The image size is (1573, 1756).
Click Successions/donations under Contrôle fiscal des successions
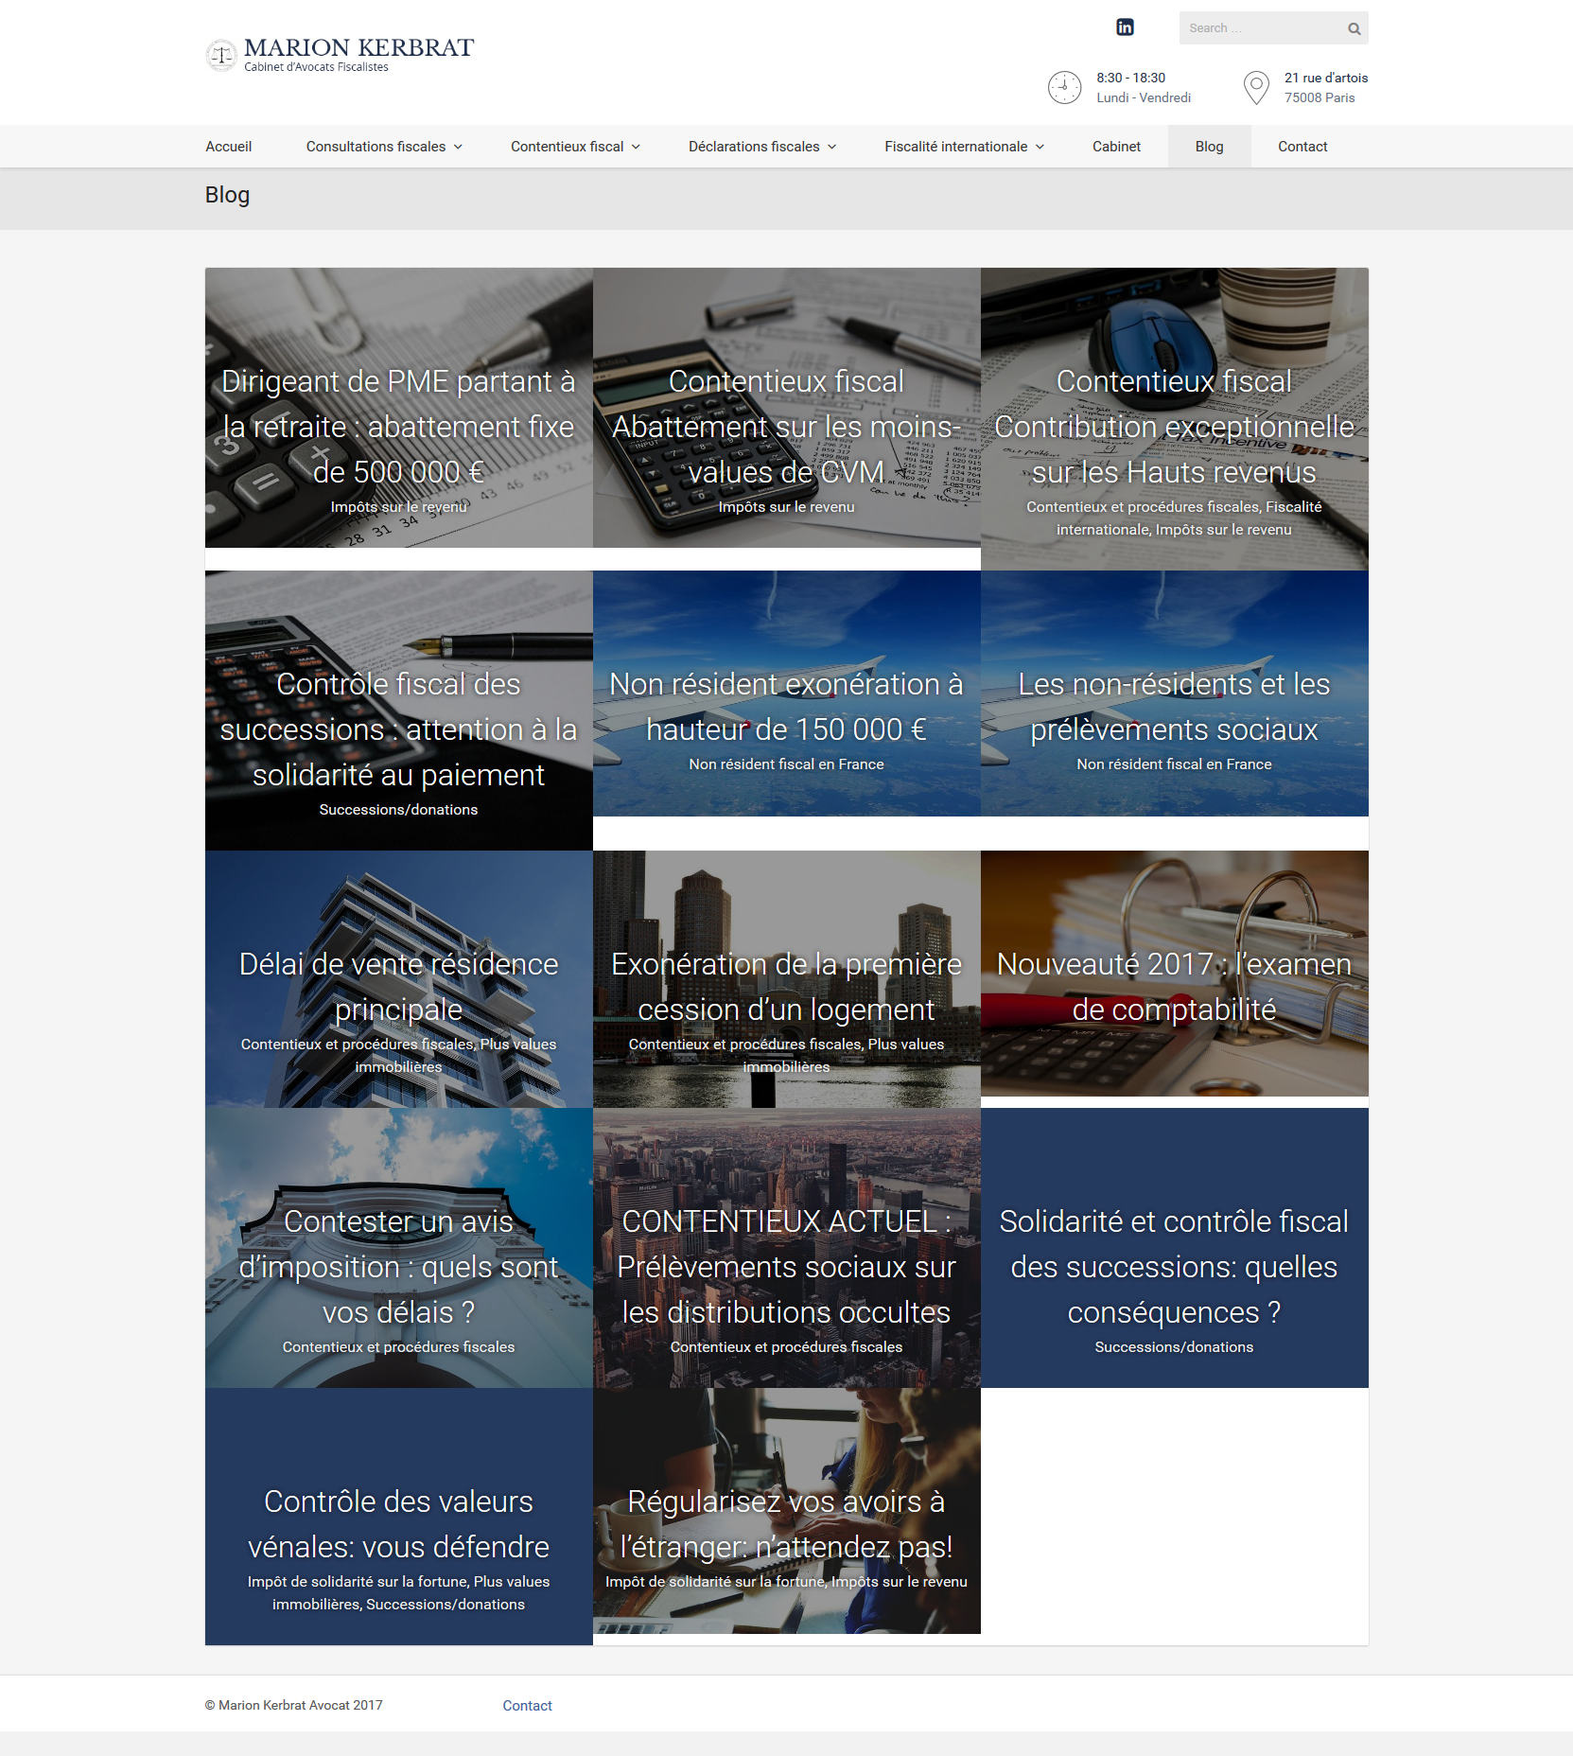(398, 810)
